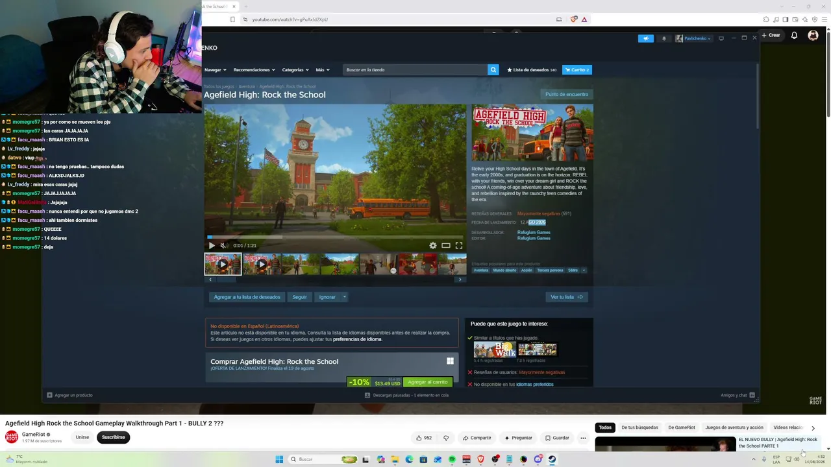The image size is (831, 467).
Task: Click the Unirse membership button
Action: click(82, 437)
